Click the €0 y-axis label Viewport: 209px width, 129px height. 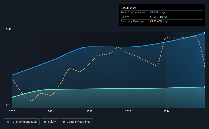(x=8, y=105)
